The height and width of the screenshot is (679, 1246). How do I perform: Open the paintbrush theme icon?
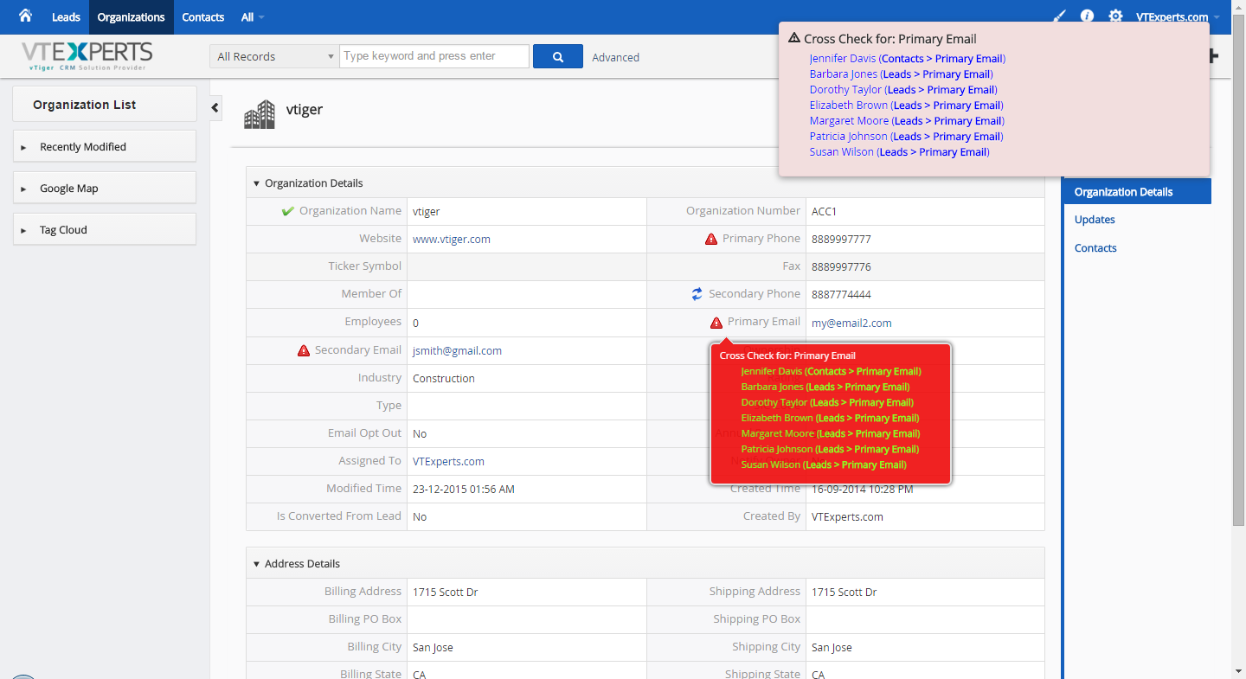point(1059,16)
